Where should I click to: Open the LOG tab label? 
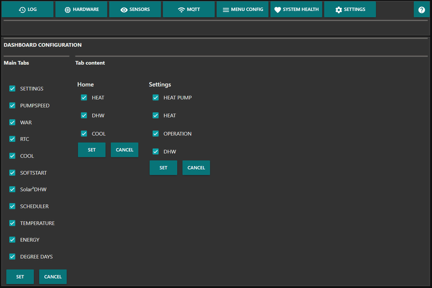coord(32,9)
